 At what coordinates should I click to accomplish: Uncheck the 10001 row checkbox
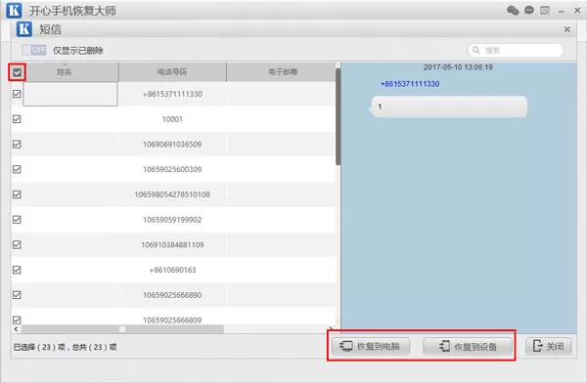click(x=17, y=119)
